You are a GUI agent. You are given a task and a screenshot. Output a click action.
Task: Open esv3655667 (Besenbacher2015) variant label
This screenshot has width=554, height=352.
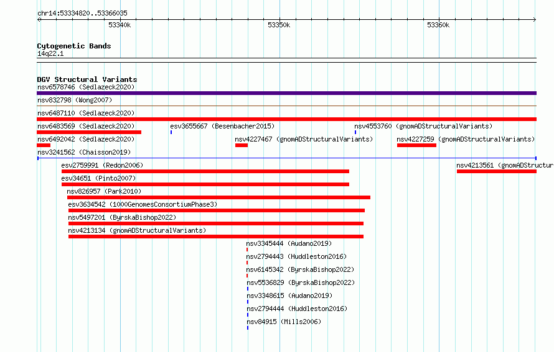[x=222, y=126]
